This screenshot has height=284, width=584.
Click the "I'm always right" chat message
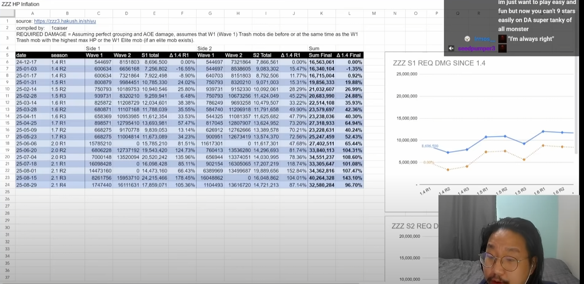pos(531,39)
